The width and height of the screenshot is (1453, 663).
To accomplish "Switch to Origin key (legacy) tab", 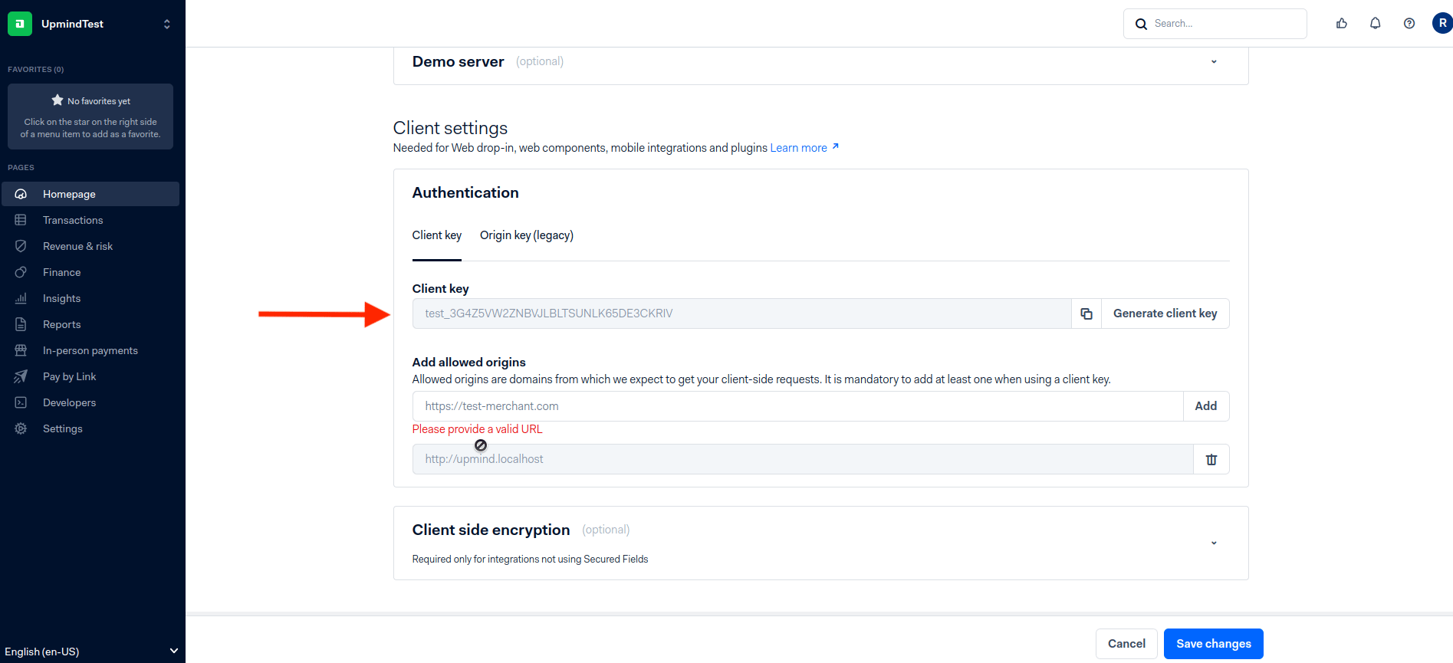I will click(527, 235).
